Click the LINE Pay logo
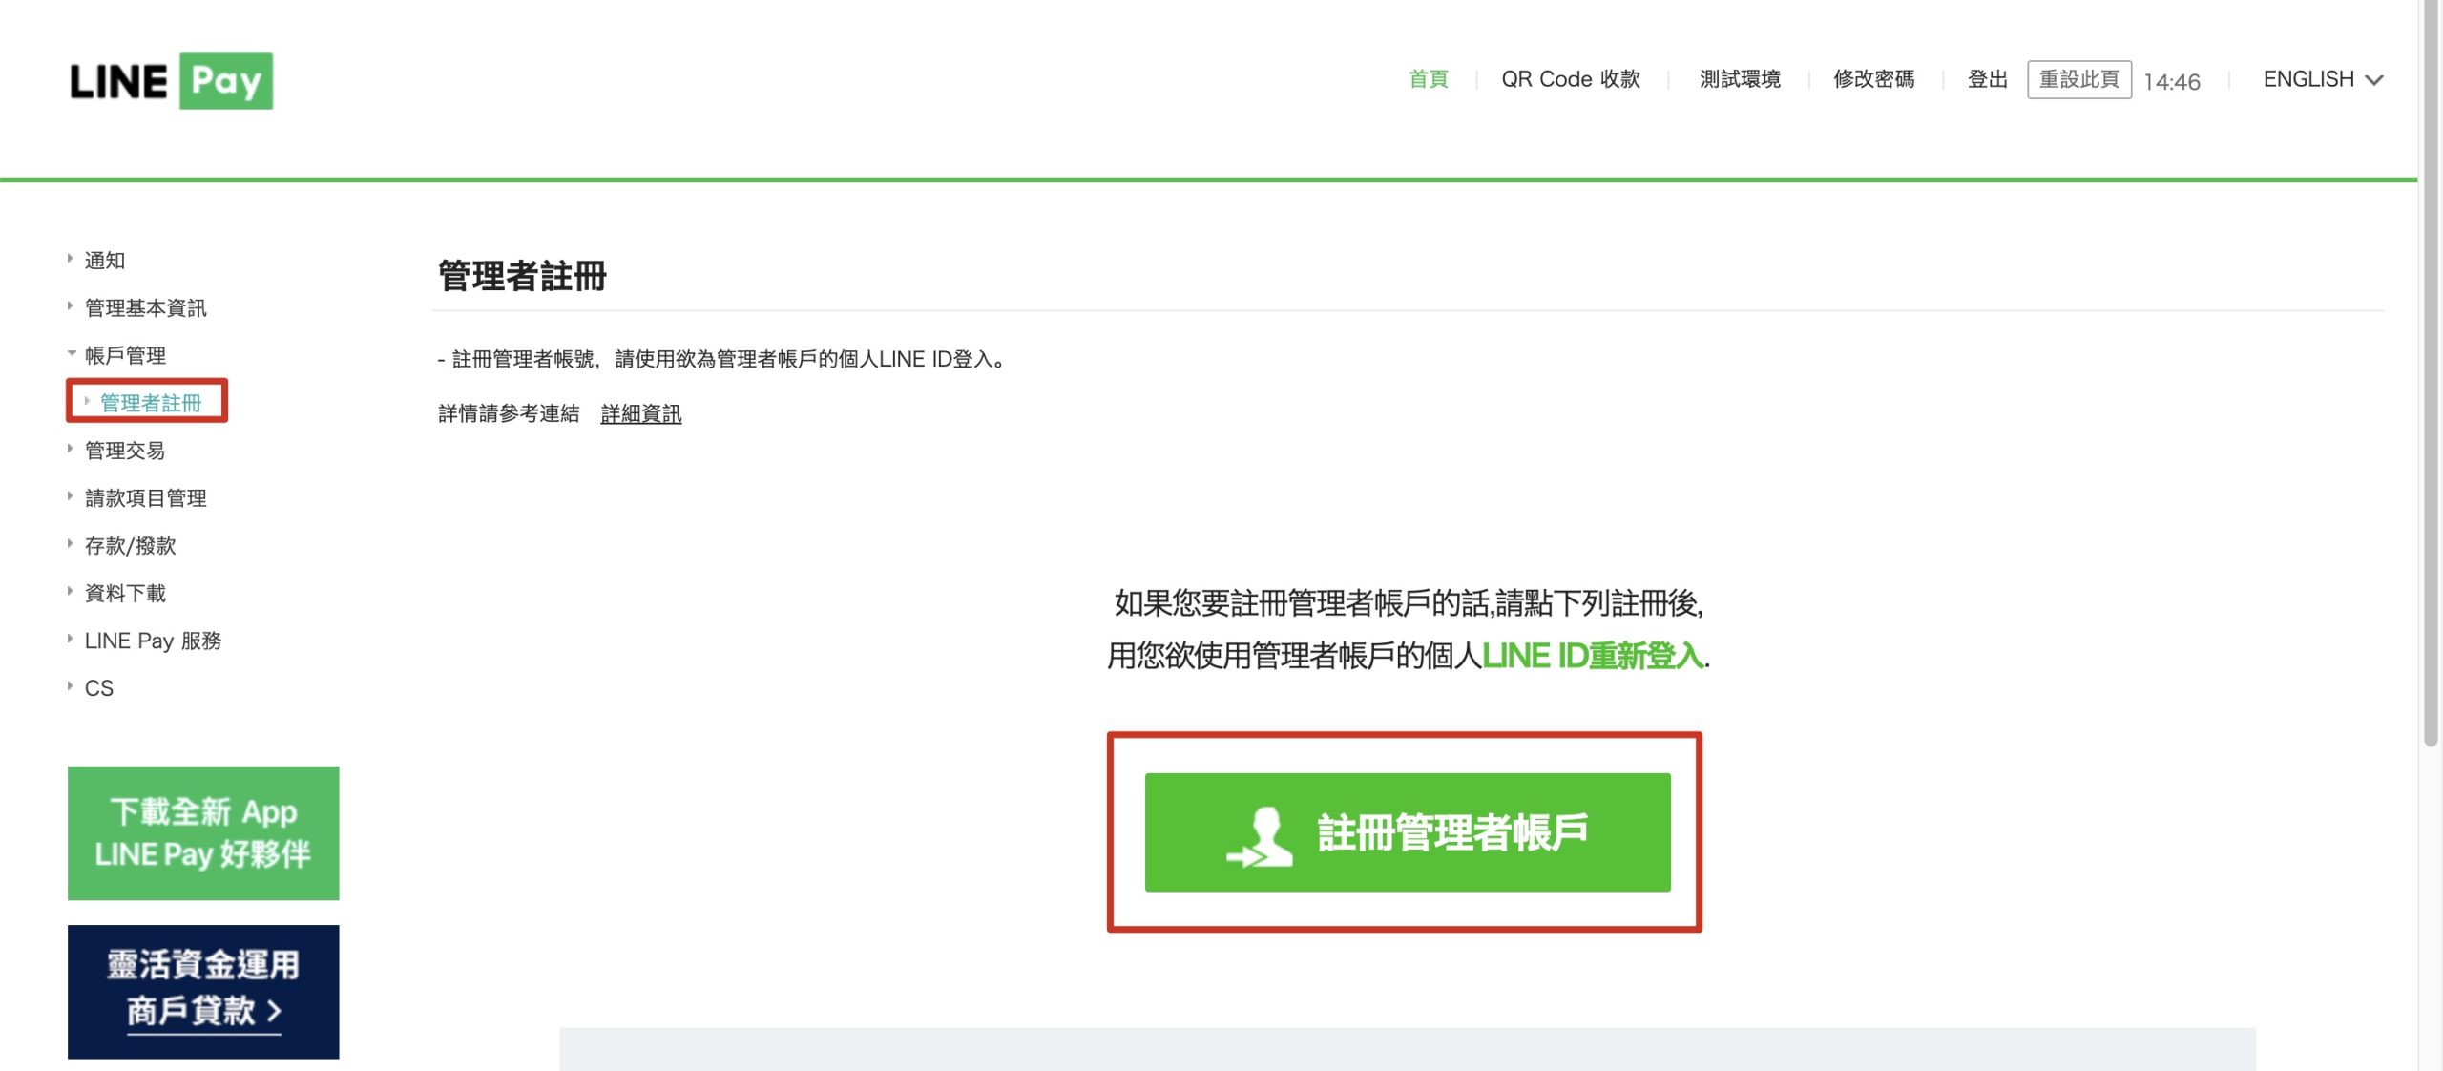Screen dimensions: 2443x1071 coord(171,81)
